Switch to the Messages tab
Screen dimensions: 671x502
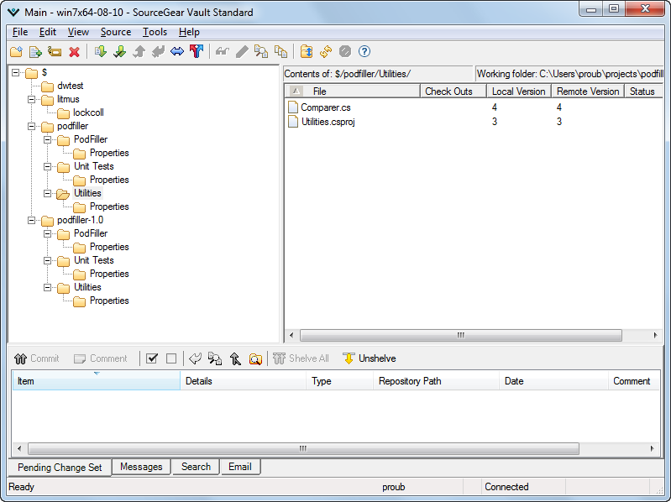click(141, 467)
